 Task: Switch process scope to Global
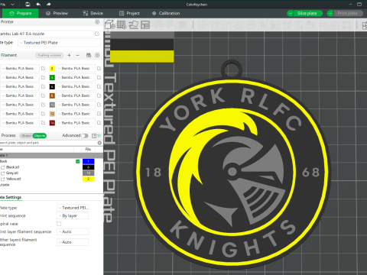(x=26, y=136)
